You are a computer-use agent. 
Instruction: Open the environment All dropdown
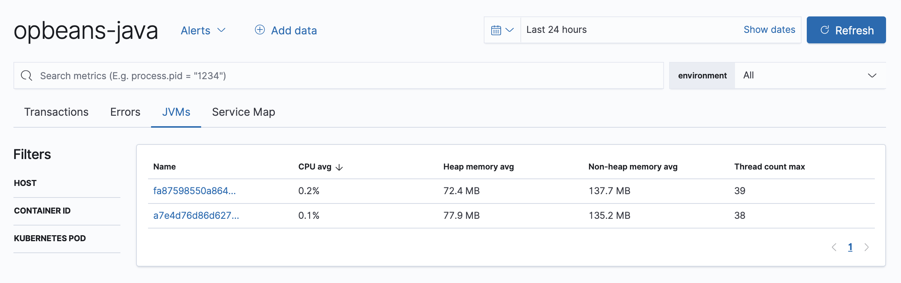810,75
